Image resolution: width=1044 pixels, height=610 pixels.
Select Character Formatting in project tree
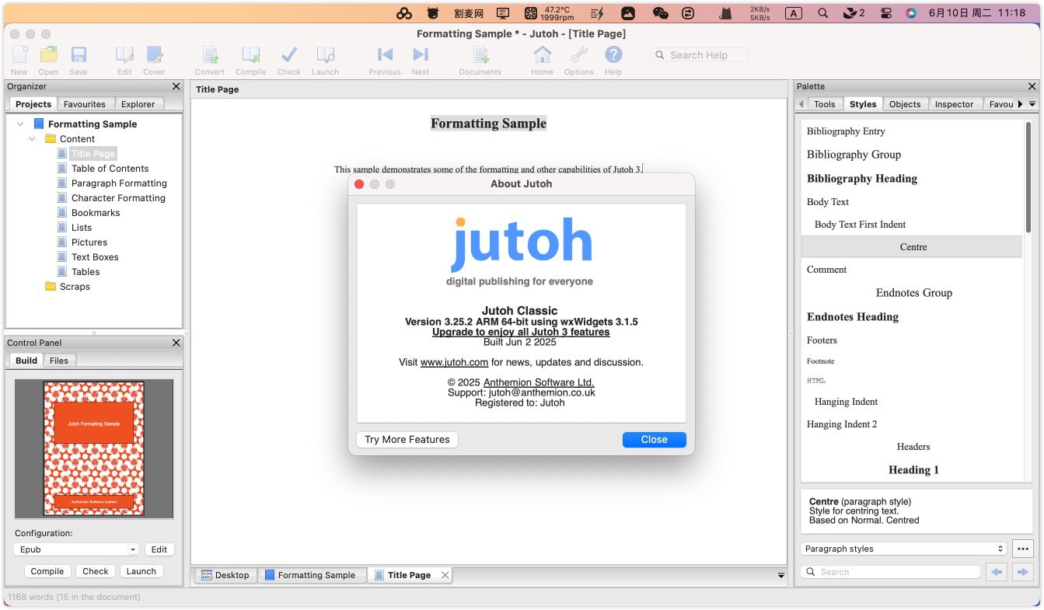click(118, 198)
